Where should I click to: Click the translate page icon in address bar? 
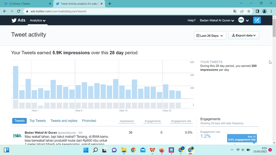coord(235,11)
